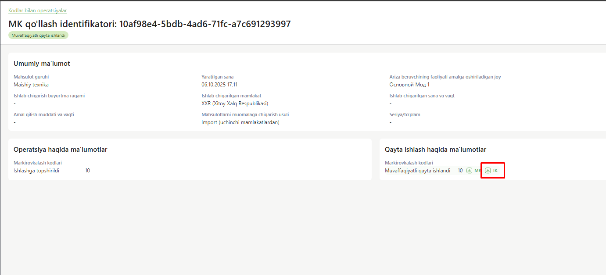
Task: Click the 'Qayta ishlash haqida ma'lumotlar' heading
Action: pos(435,150)
